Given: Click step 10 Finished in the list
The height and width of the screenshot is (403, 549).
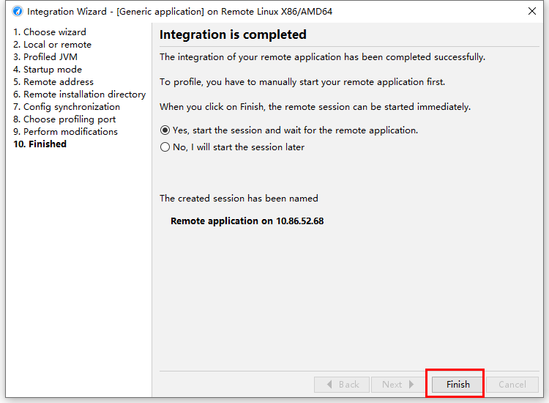Looking at the screenshot, I should click(x=40, y=144).
